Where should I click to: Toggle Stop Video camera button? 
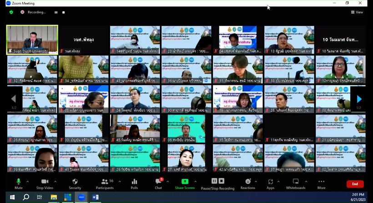point(45,183)
